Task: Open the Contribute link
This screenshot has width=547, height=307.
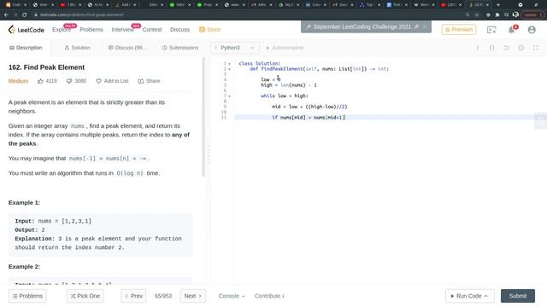Action: click(269, 296)
